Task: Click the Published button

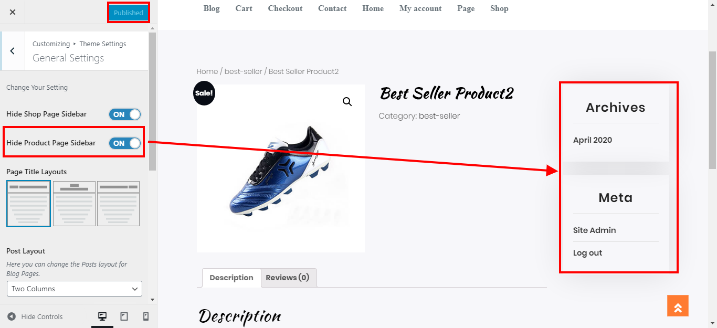Action: tap(129, 13)
